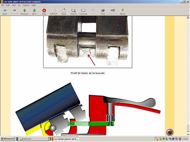Screen dimensions: 190x142
Task: Click the window title bar application icon
Action: click(2, 2)
